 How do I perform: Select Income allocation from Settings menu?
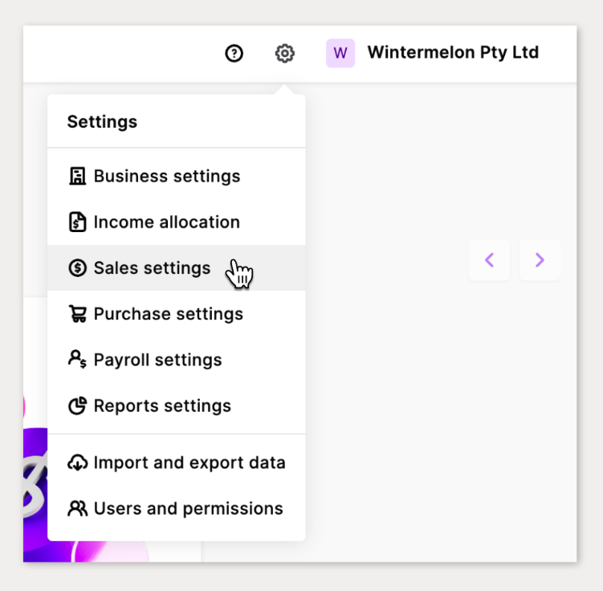pos(167,222)
